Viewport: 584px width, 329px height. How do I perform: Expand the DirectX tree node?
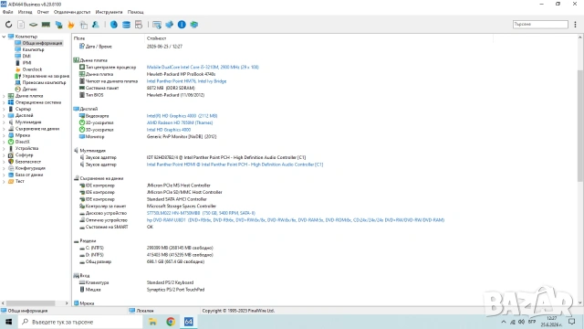4,142
